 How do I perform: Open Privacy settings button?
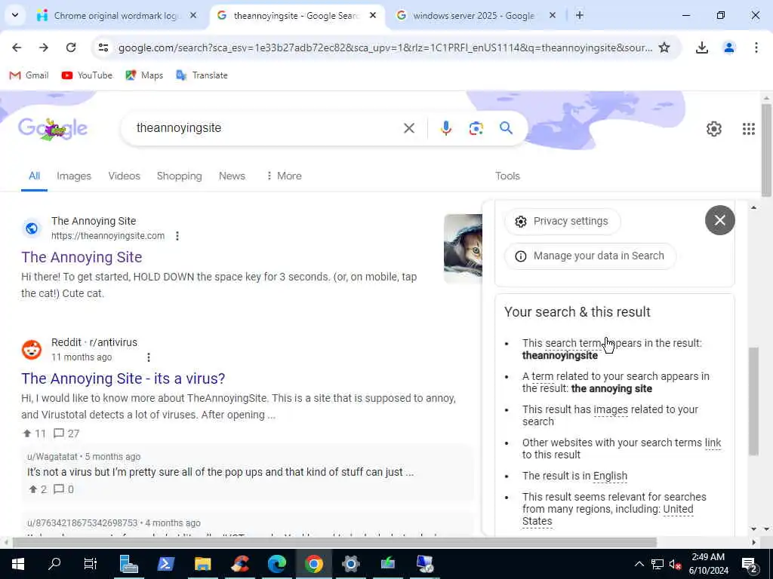pyautogui.click(x=562, y=222)
